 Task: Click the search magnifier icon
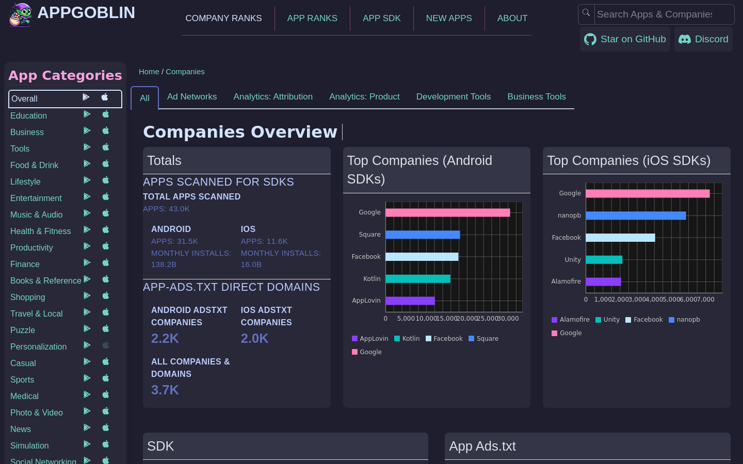pos(586,13)
